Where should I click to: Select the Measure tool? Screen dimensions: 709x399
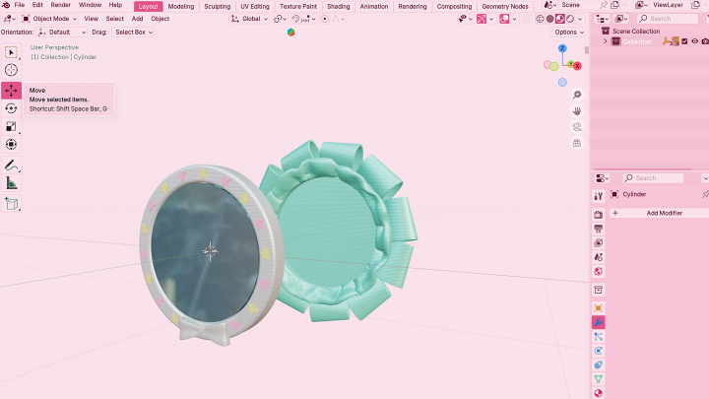[11, 183]
